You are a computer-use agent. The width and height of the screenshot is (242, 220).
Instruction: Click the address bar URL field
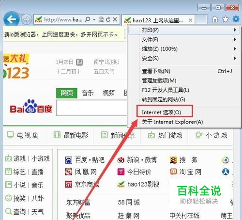pyautogui.click(x=63, y=19)
